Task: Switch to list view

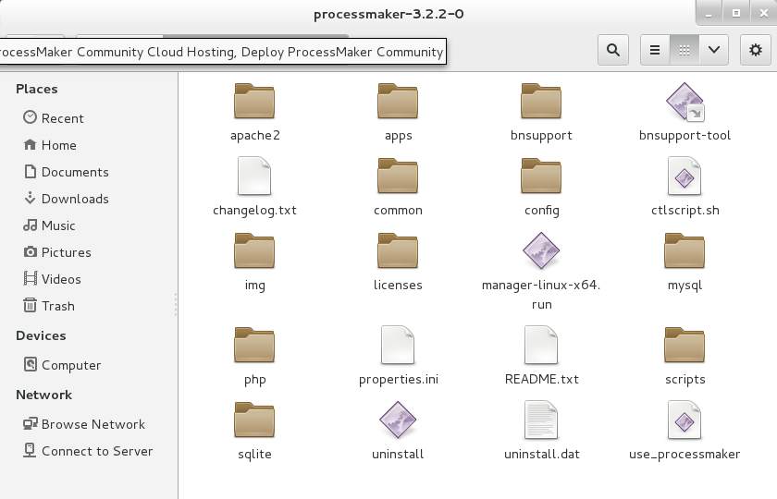Action: click(655, 51)
